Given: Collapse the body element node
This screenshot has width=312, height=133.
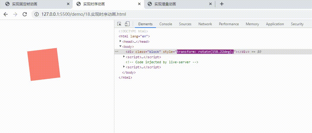Looking at the screenshot, I should coord(120,46).
